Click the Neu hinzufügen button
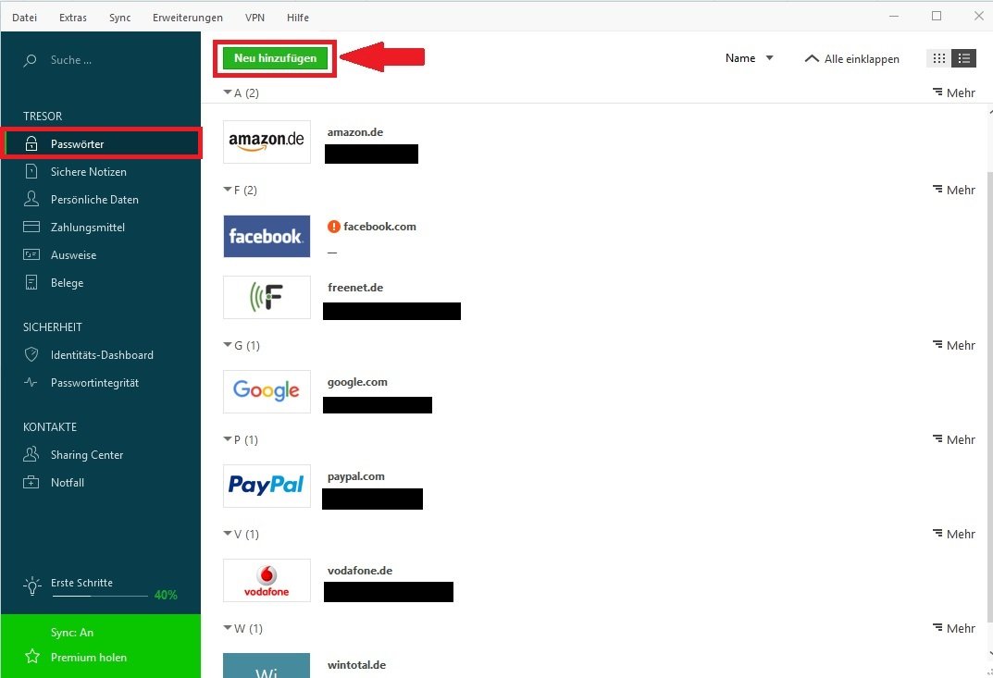Image resolution: width=993 pixels, height=678 pixels. point(275,58)
